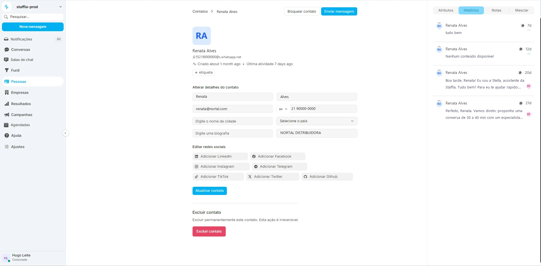Click the Atualizar contato button
541x266 pixels.
(209, 191)
